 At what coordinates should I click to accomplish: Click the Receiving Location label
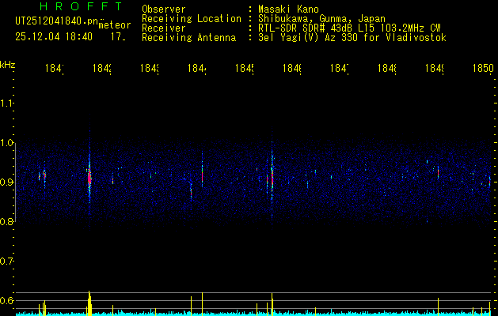(x=192, y=19)
